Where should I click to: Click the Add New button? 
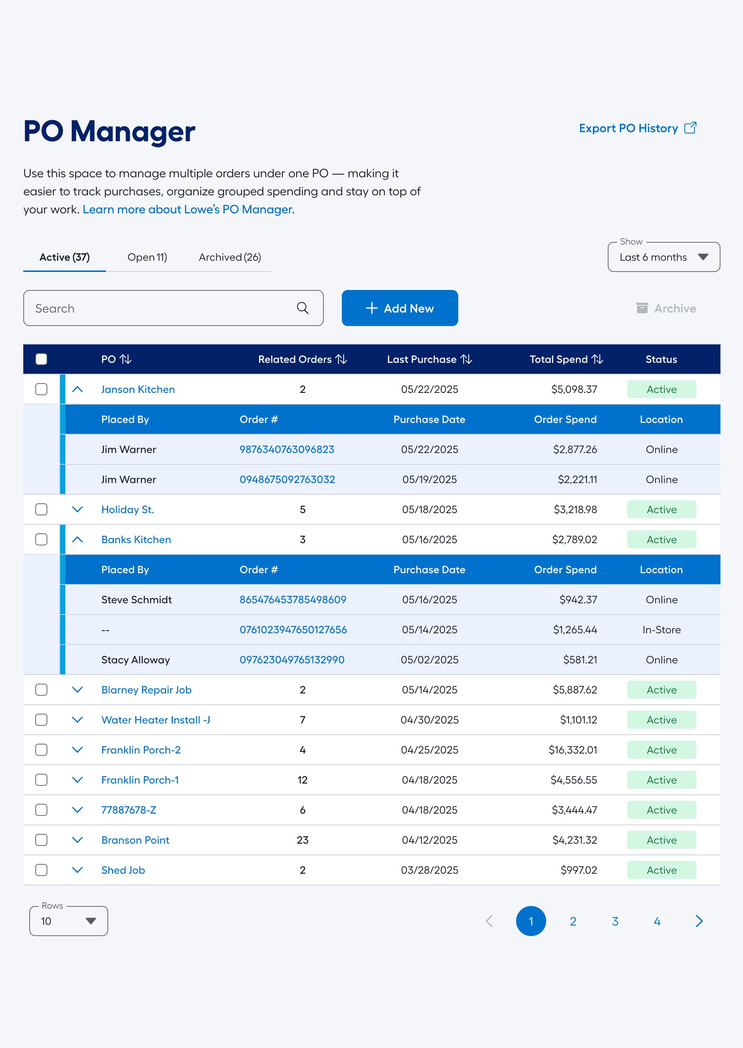pos(399,308)
